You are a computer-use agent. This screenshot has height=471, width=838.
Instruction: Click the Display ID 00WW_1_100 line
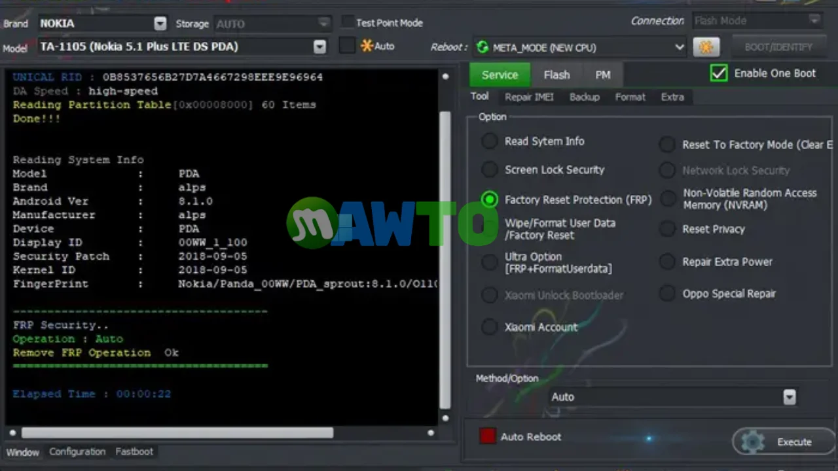[x=130, y=243]
